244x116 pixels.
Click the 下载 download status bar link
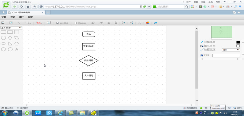pos(204,108)
